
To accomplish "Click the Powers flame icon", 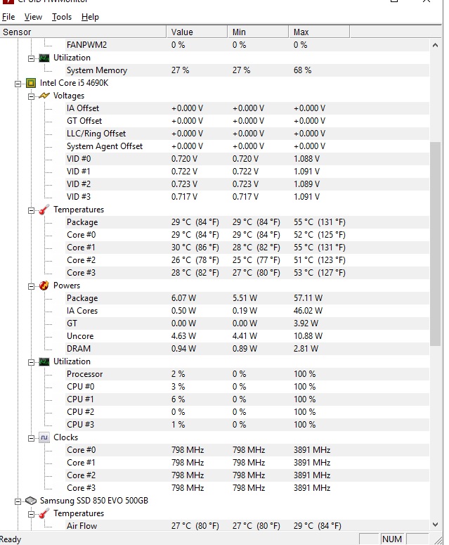I will click(44, 286).
